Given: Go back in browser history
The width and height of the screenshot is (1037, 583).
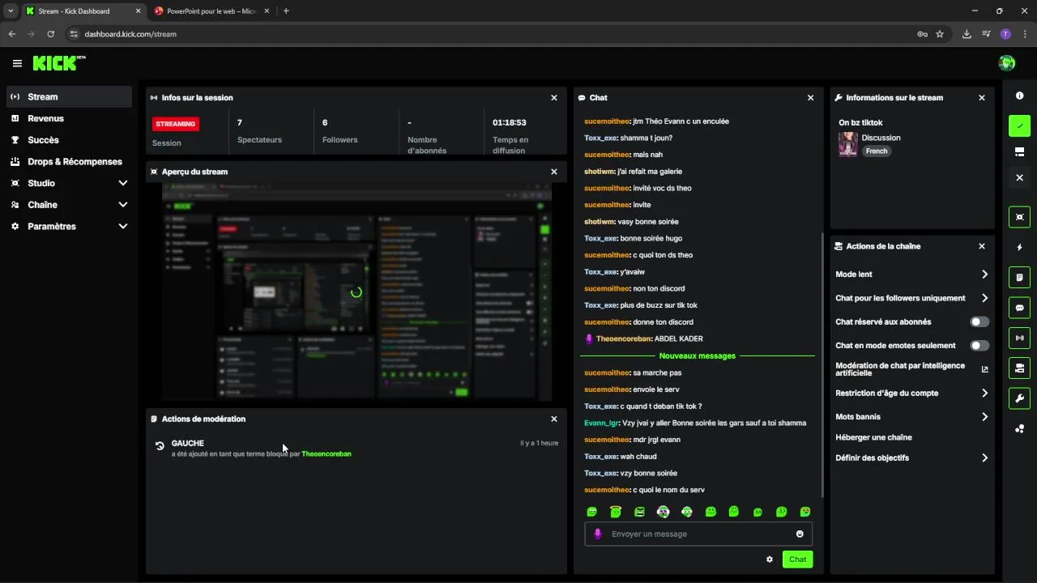Looking at the screenshot, I should tap(11, 34).
